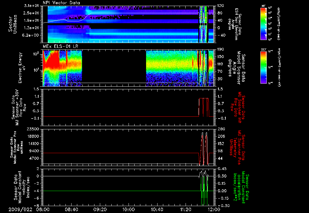Click the 09:20 time axis label
The image size is (309, 213).
click(100, 209)
